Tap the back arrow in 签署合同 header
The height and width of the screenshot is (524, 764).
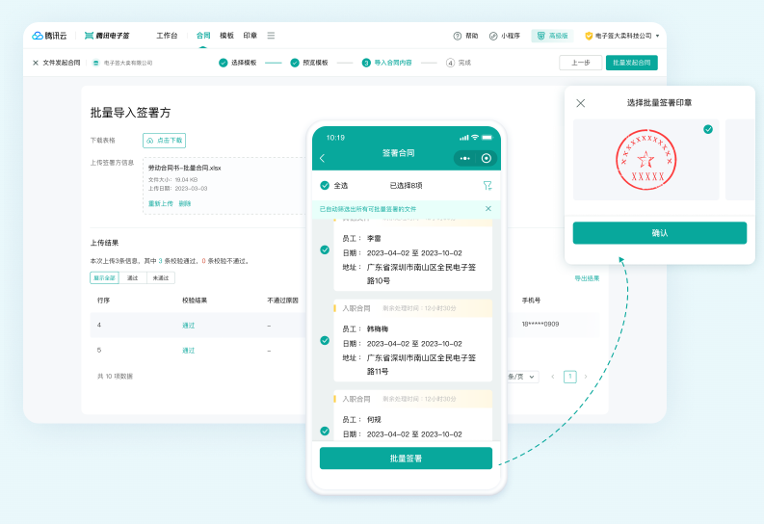pyautogui.click(x=323, y=158)
